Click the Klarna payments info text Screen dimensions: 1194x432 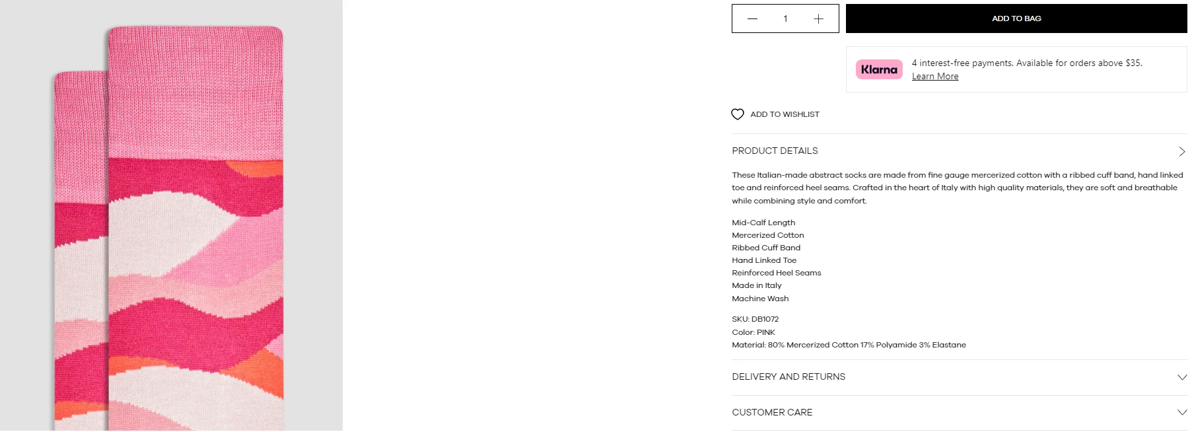(1027, 63)
